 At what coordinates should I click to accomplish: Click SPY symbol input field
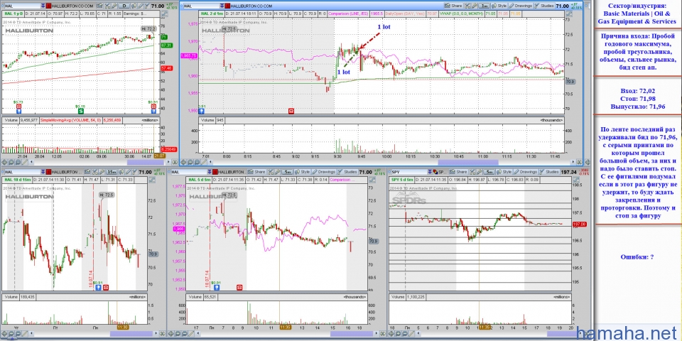[409, 172]
